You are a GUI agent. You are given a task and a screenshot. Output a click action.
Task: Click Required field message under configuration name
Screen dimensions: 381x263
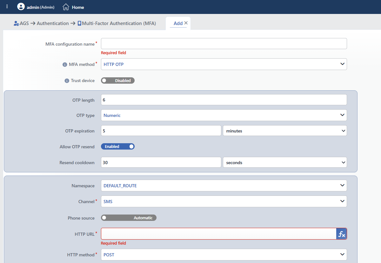pos(113,53)
